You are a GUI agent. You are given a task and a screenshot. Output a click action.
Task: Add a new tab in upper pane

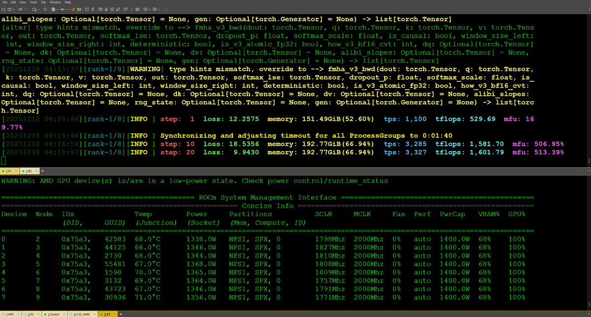pyautogui.click(x=43, y=171)
